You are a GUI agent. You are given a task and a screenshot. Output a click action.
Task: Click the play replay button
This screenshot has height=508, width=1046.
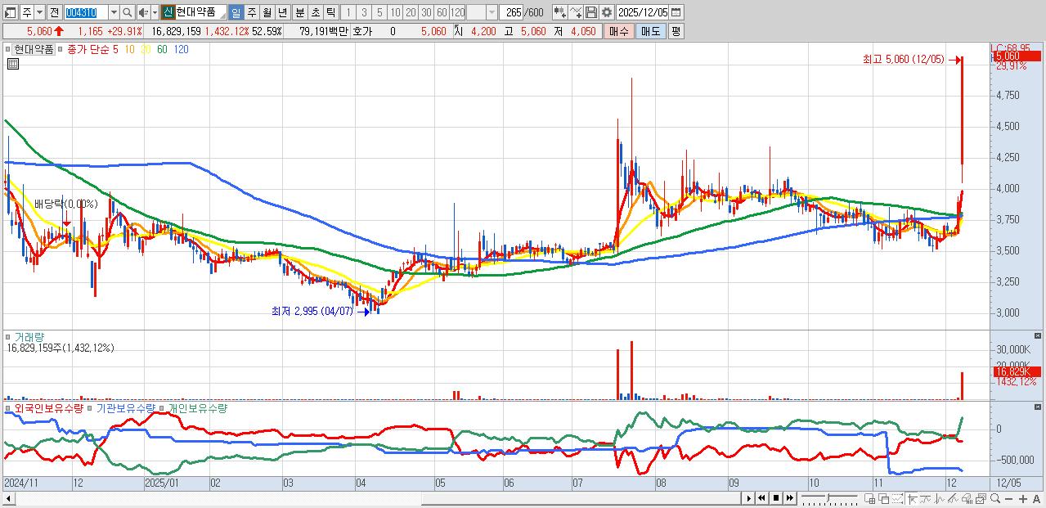point(748,498)
